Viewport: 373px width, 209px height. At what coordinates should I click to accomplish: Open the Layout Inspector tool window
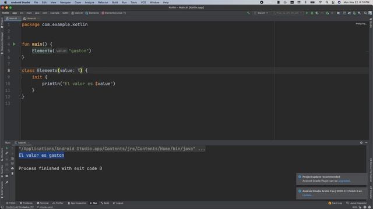pyautogui.click(x=357, y=203)
